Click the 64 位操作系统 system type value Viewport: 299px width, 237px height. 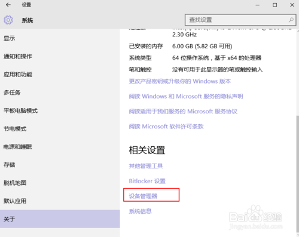point(216,58)
